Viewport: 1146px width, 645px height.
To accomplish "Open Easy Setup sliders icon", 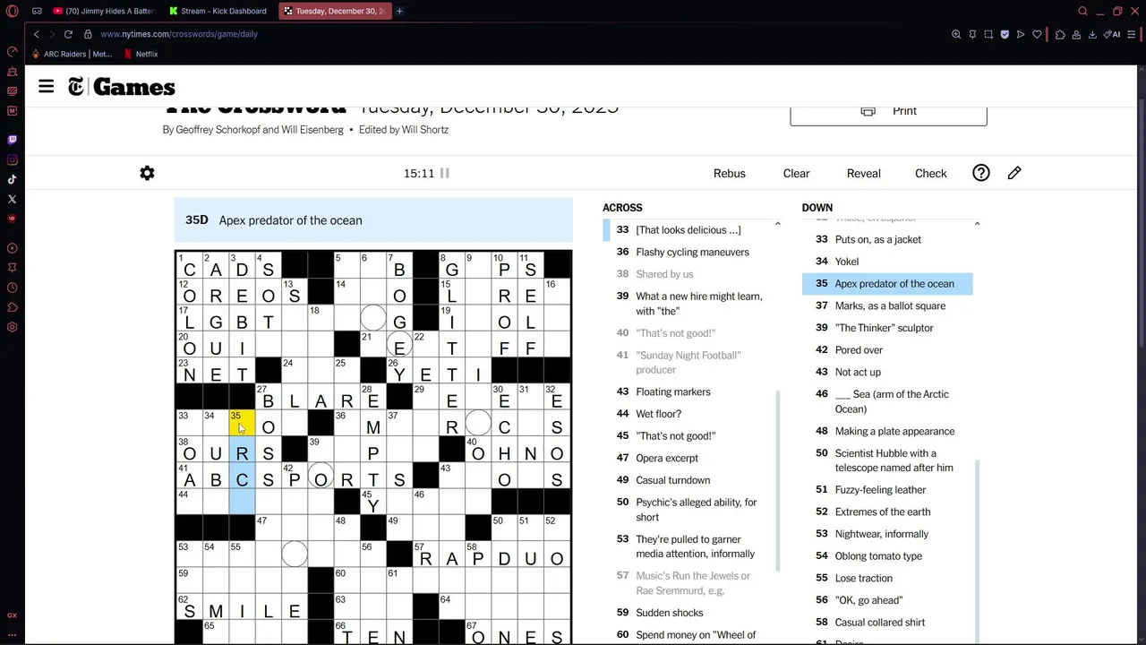I will (x=1132, y=34).
